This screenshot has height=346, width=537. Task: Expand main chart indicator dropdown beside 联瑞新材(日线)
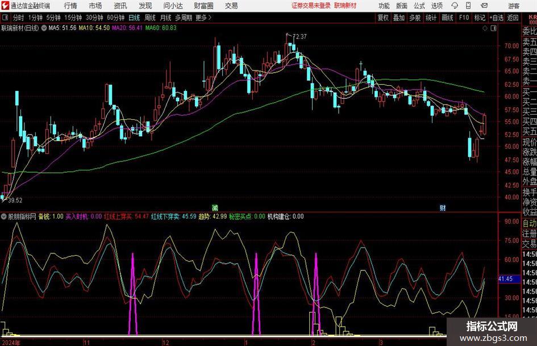pos(44,28)
